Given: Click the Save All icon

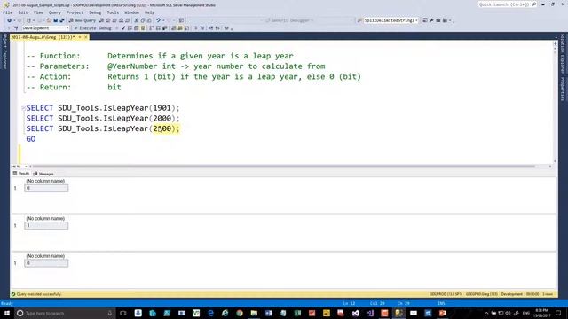Looking at the screenshot, I should click(62, 20).
